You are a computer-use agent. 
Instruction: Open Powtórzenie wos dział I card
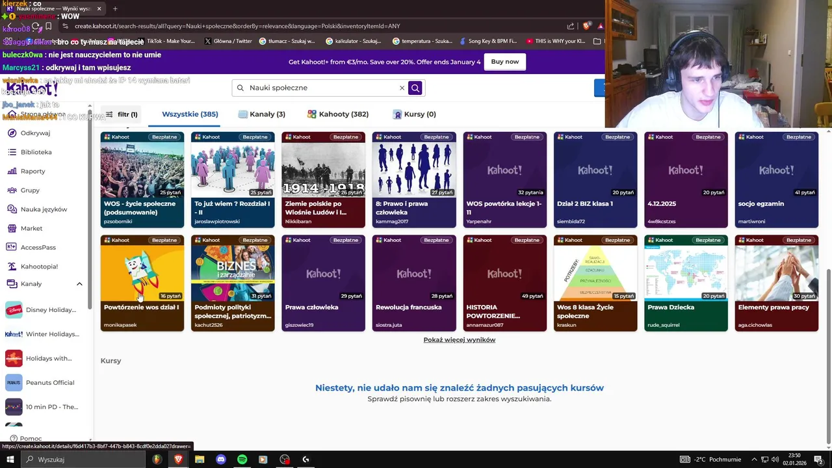142,283
